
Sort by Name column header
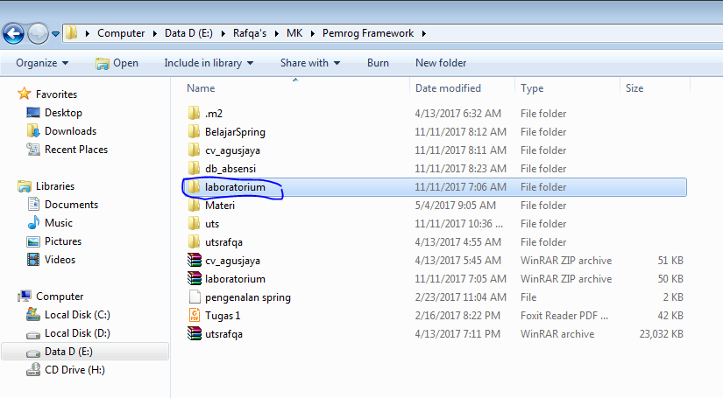(x=201, y=88)
